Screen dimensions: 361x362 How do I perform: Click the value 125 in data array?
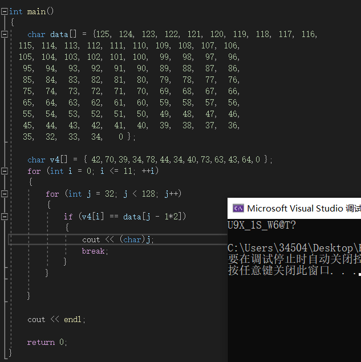103,34
